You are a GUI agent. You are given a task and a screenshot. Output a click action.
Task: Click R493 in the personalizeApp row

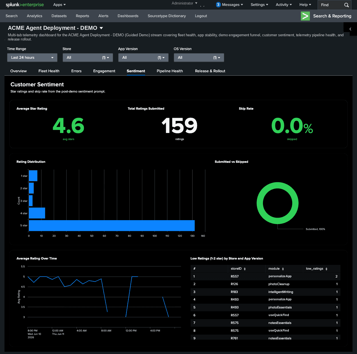(x=235, y=299)
